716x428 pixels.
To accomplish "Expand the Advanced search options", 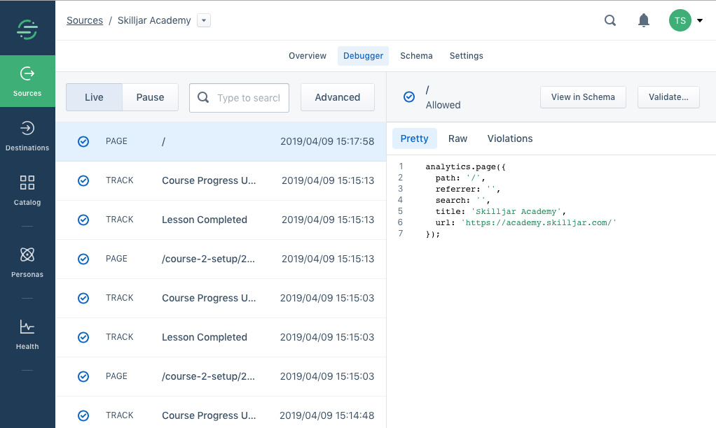I will [x=337, y=97].
